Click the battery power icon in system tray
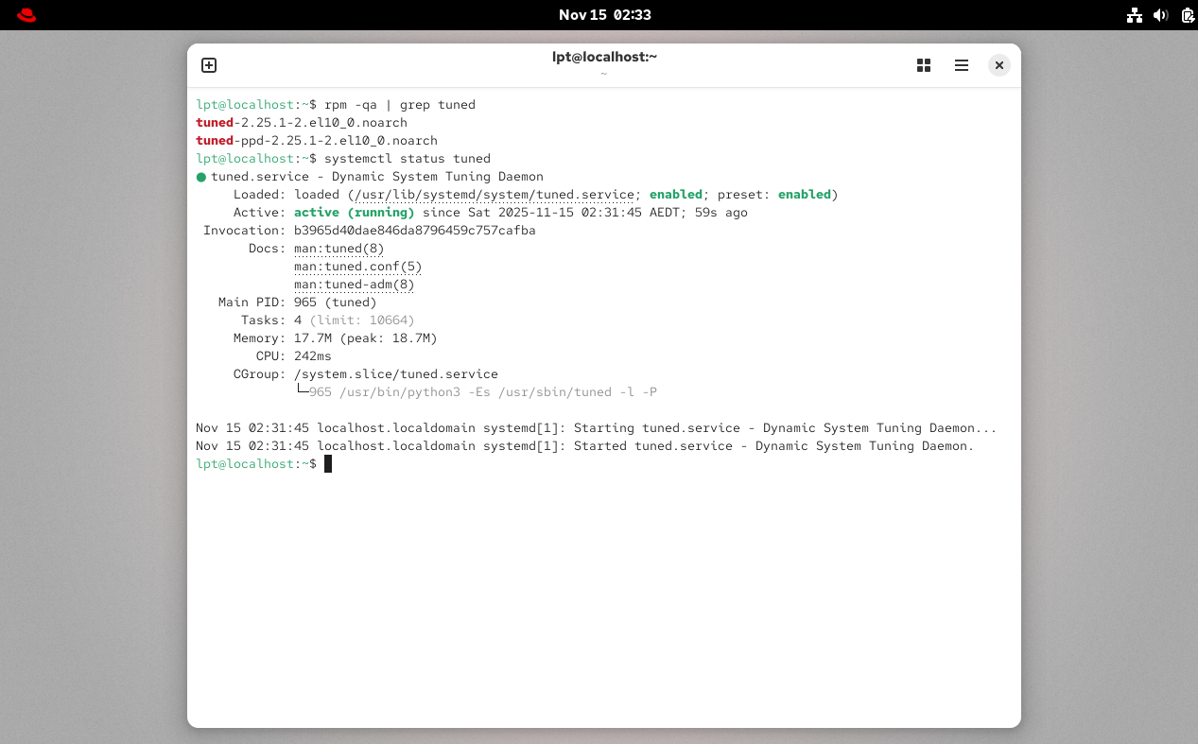The width and height of the screenshot is (1198, 744). [1187, 15]
